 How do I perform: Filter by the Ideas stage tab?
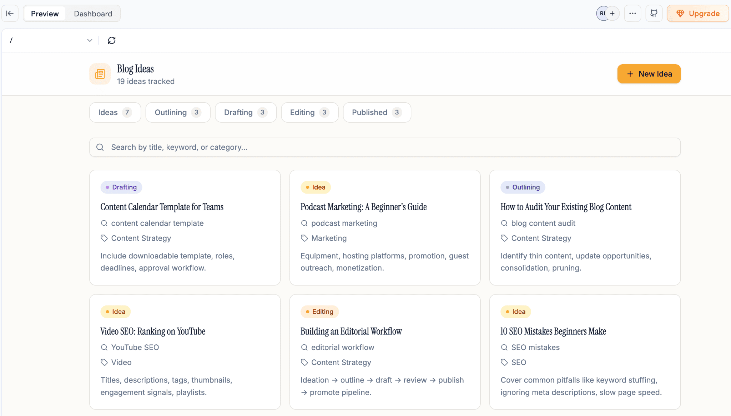115,112
